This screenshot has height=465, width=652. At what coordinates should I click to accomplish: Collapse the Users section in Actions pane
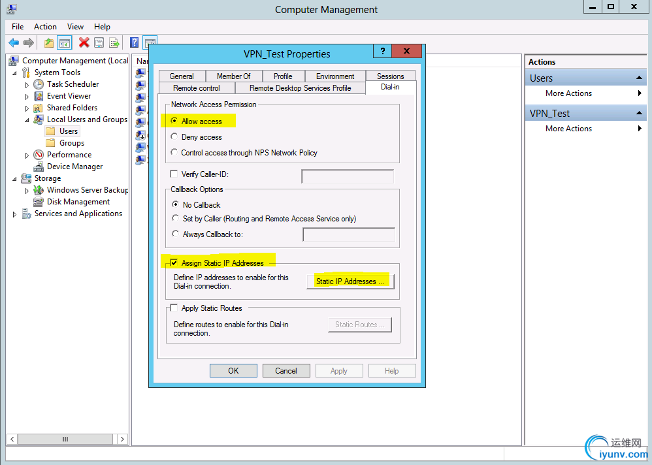tap(639, 78)
